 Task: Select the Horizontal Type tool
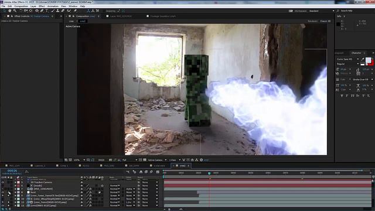pos(47,11)
